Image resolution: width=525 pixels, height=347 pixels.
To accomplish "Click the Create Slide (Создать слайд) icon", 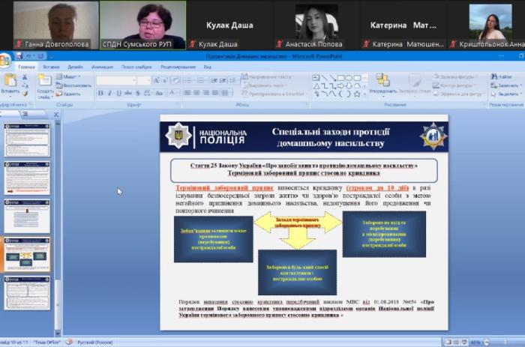I will tap(46, 81).
